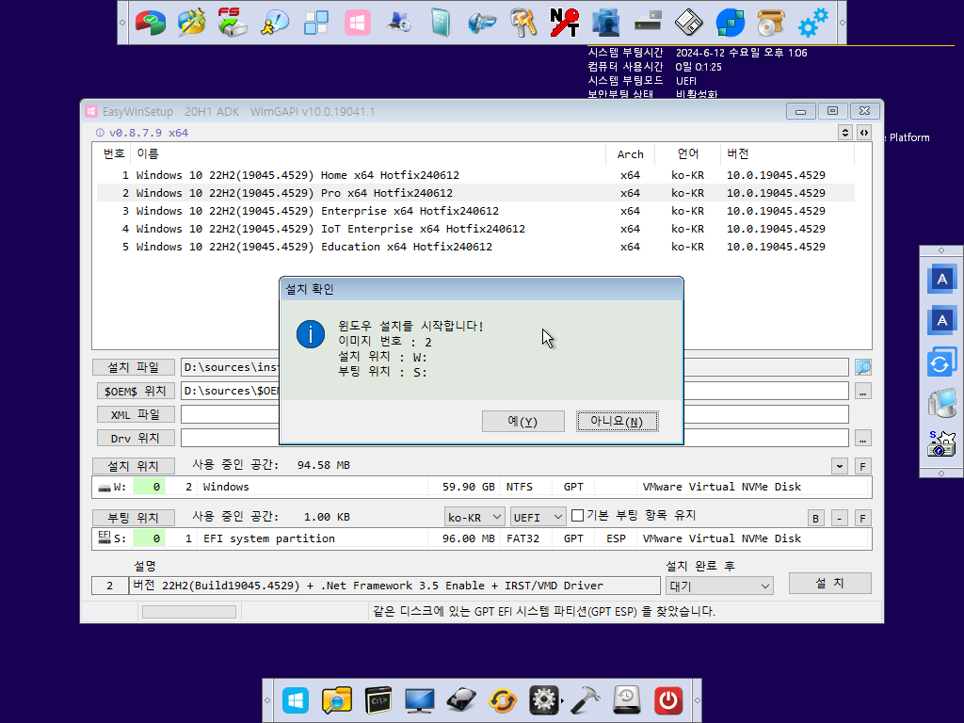Launch the hammer tool dock icon
The height and width of the screenshot is (723, 964).
[586, 700]
